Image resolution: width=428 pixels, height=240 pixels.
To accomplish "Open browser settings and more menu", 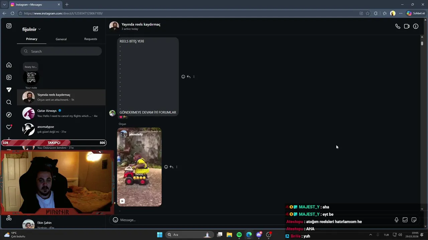I will tap(401, 13).
